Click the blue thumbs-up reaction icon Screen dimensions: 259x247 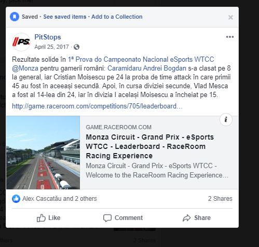click(16, 199)
